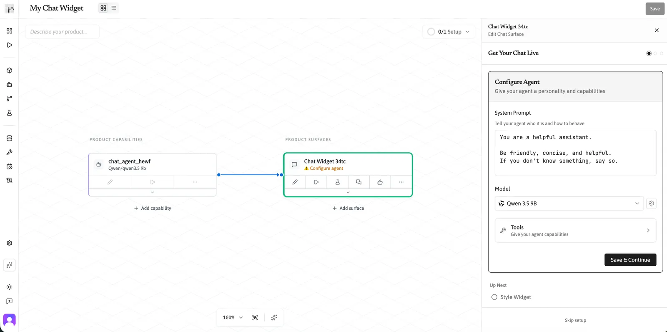Open the wrench tools icon in left sidebar
The height and width of the screenshot is (332, 667).
coord(9,153)
